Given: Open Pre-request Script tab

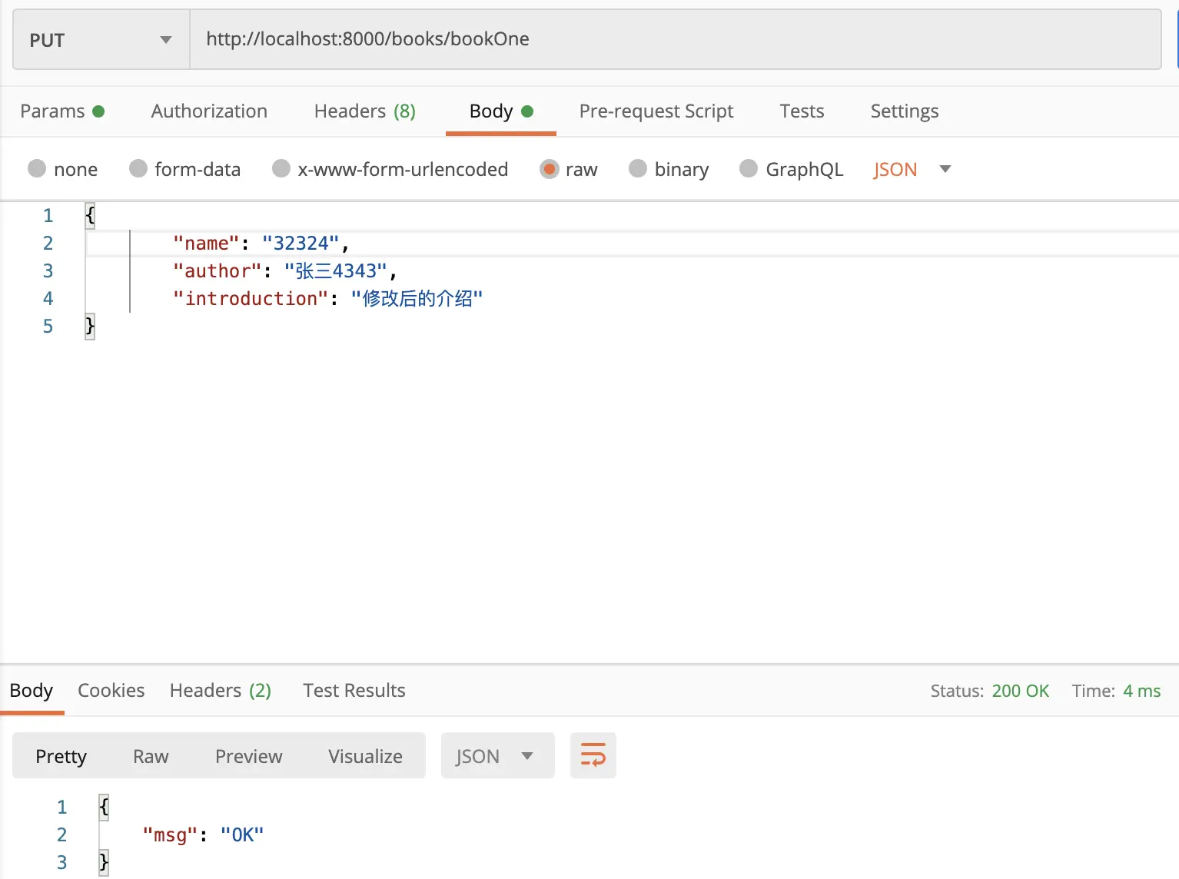Looking at the screenshot, I should coord(656,111).
